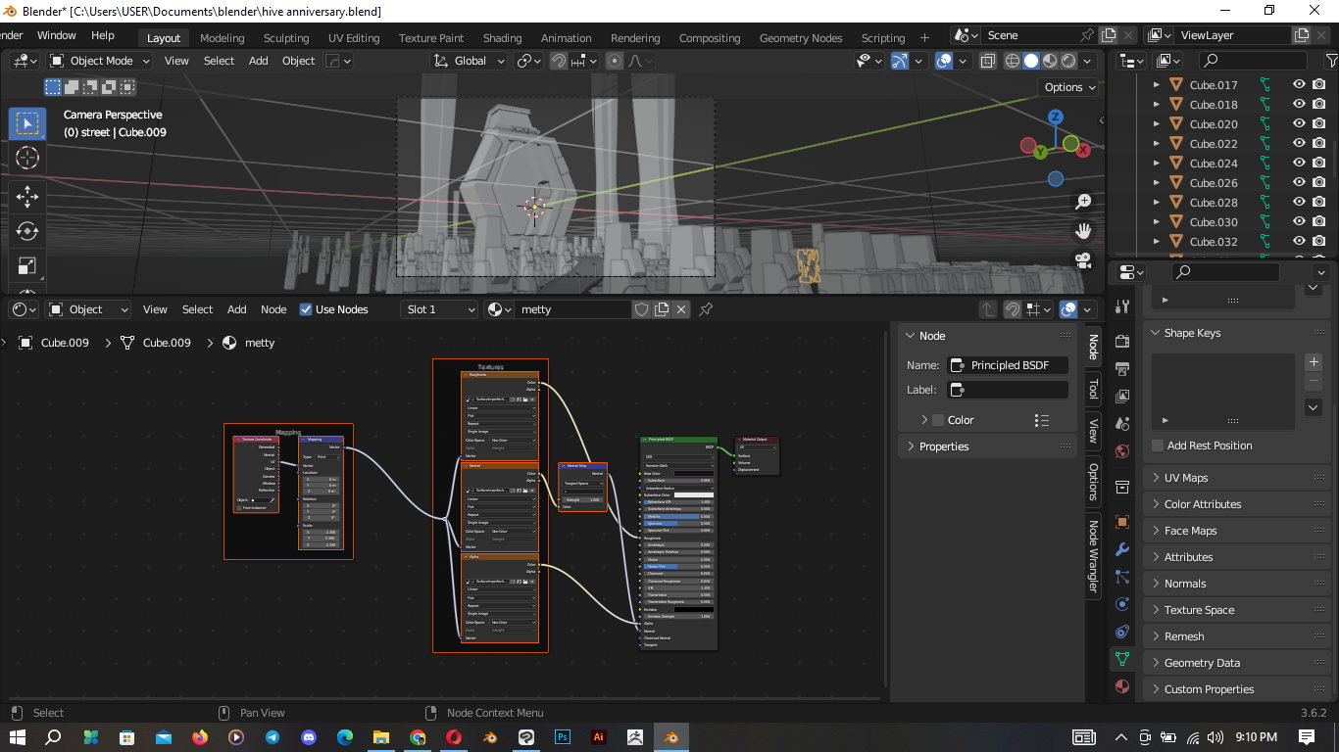Open the Material properties tab icon
This screenshot has width=1339, height=752.
coord(1122,686)
